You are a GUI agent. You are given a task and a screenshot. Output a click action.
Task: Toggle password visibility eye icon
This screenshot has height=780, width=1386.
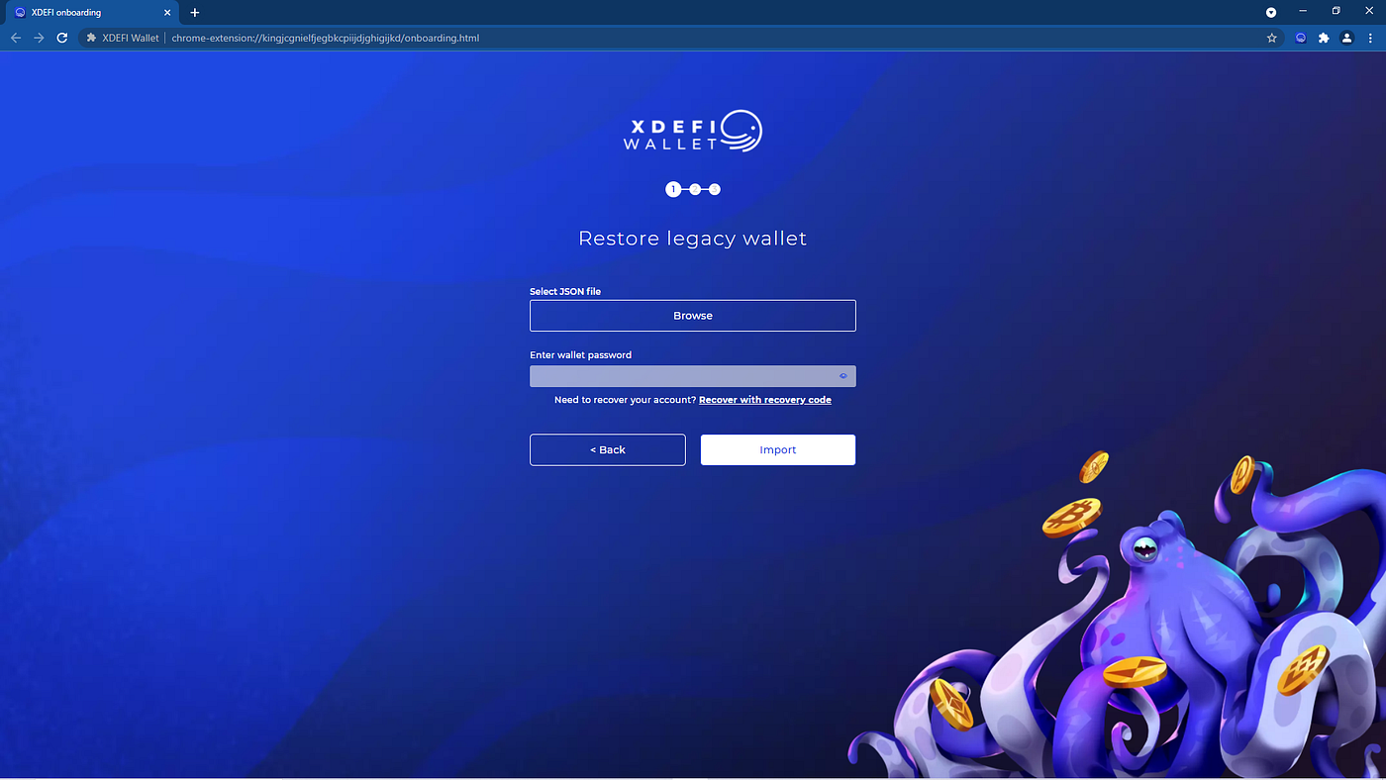click(843, 376)
